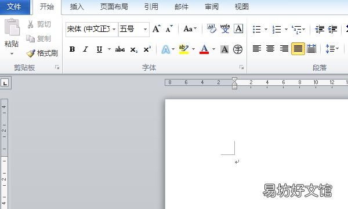Activate the 格式刷 format painter

(42, 53)
